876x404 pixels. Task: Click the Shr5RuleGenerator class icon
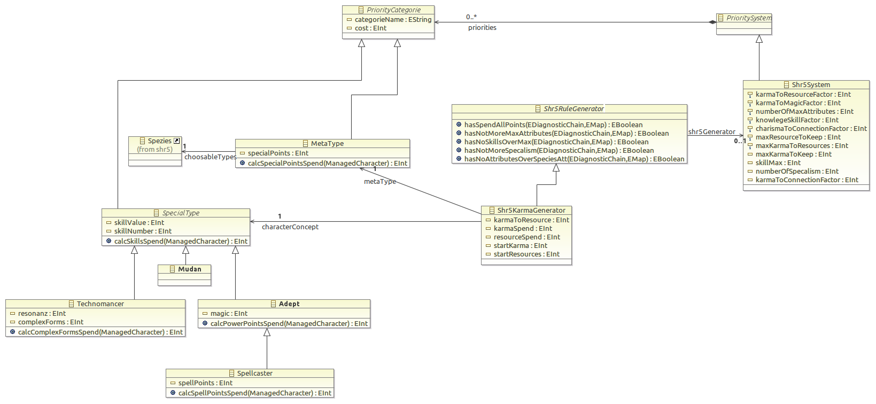(x=538, y=109)
